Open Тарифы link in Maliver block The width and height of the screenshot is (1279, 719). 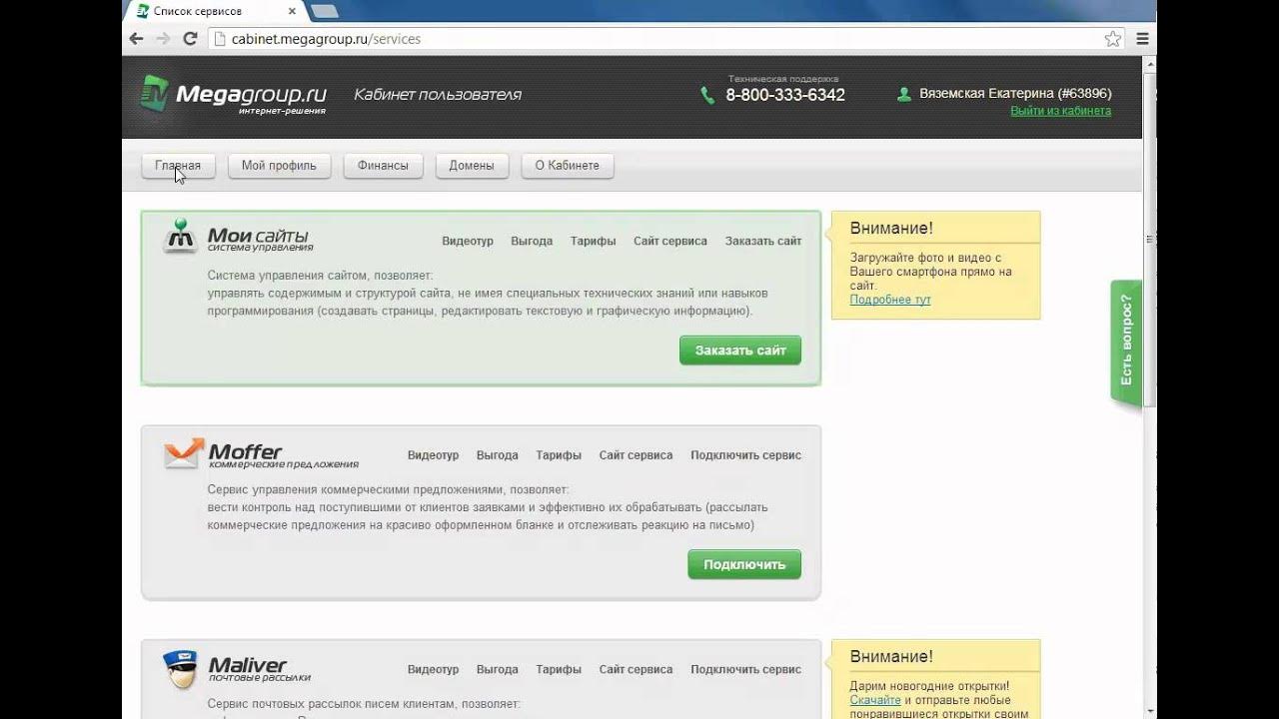[559, 670]
